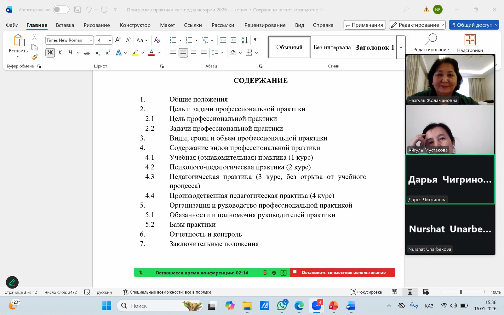
Task: Switch to the Рецензирование tab
Action: coord(265,25)
